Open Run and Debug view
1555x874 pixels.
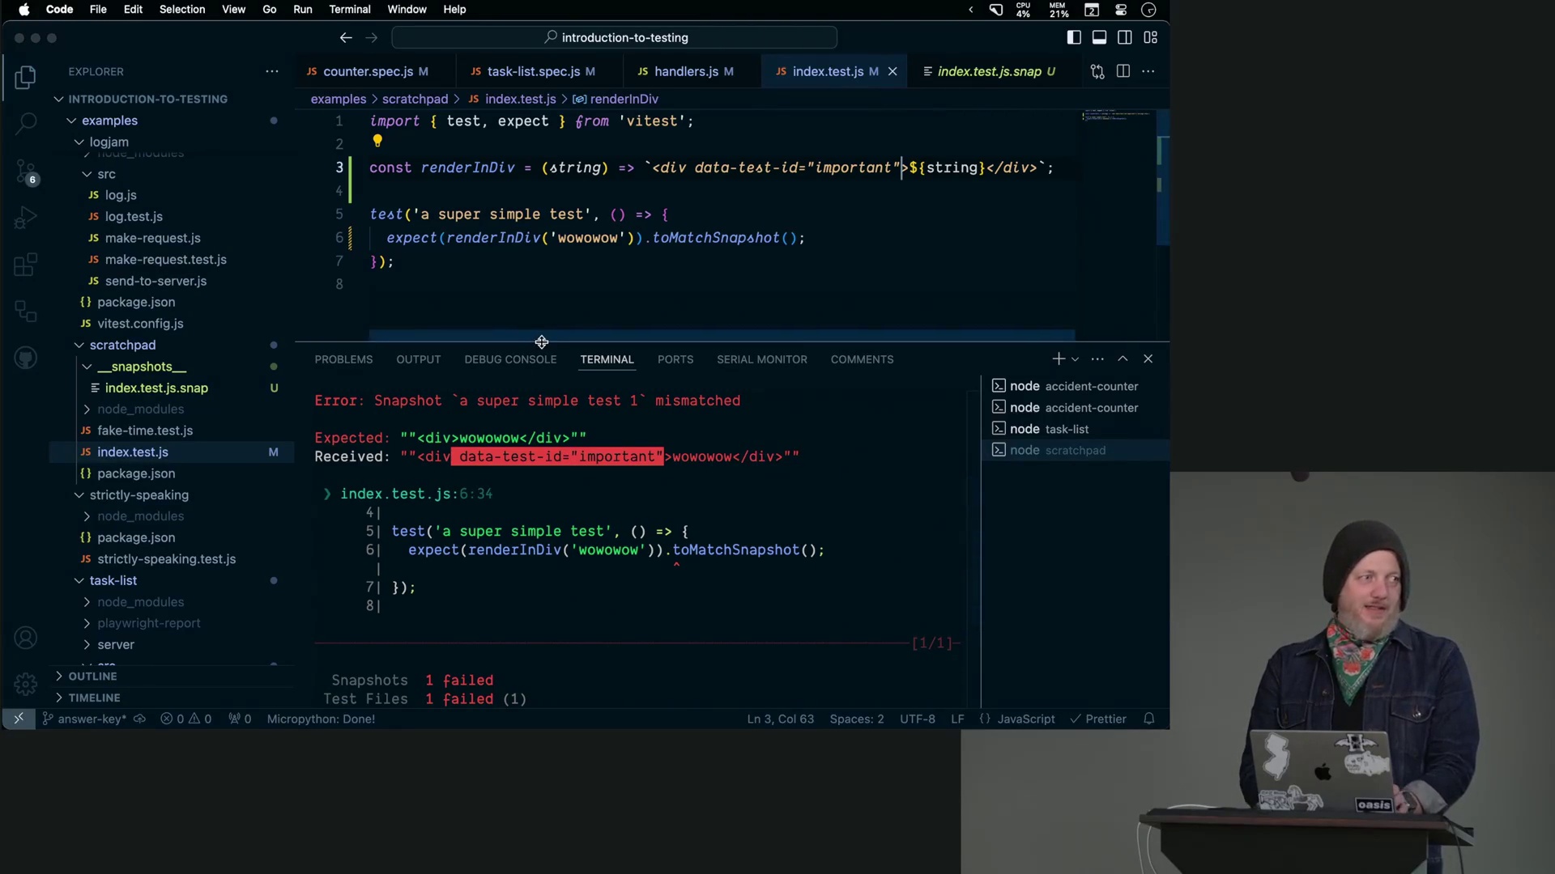pyautogui.click(x=25, y=218)
